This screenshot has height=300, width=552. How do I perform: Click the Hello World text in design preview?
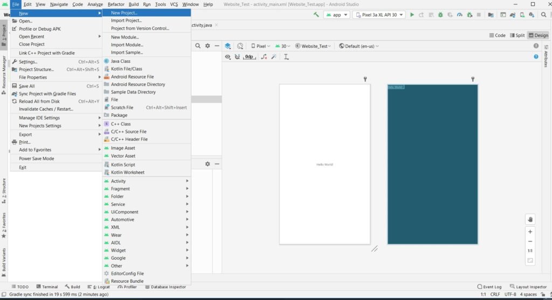click(x=325, y=165)
